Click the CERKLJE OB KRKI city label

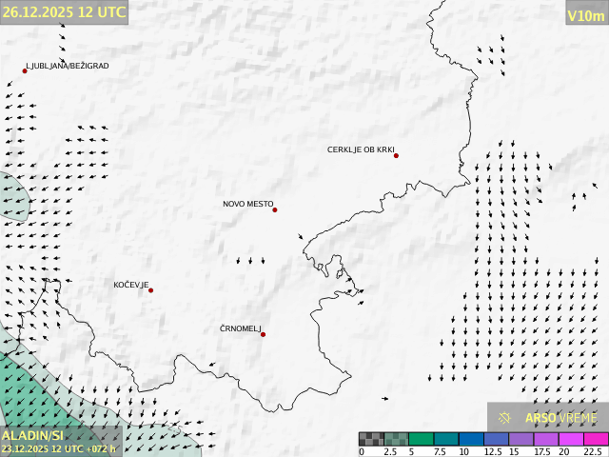(x=360, y=149)
